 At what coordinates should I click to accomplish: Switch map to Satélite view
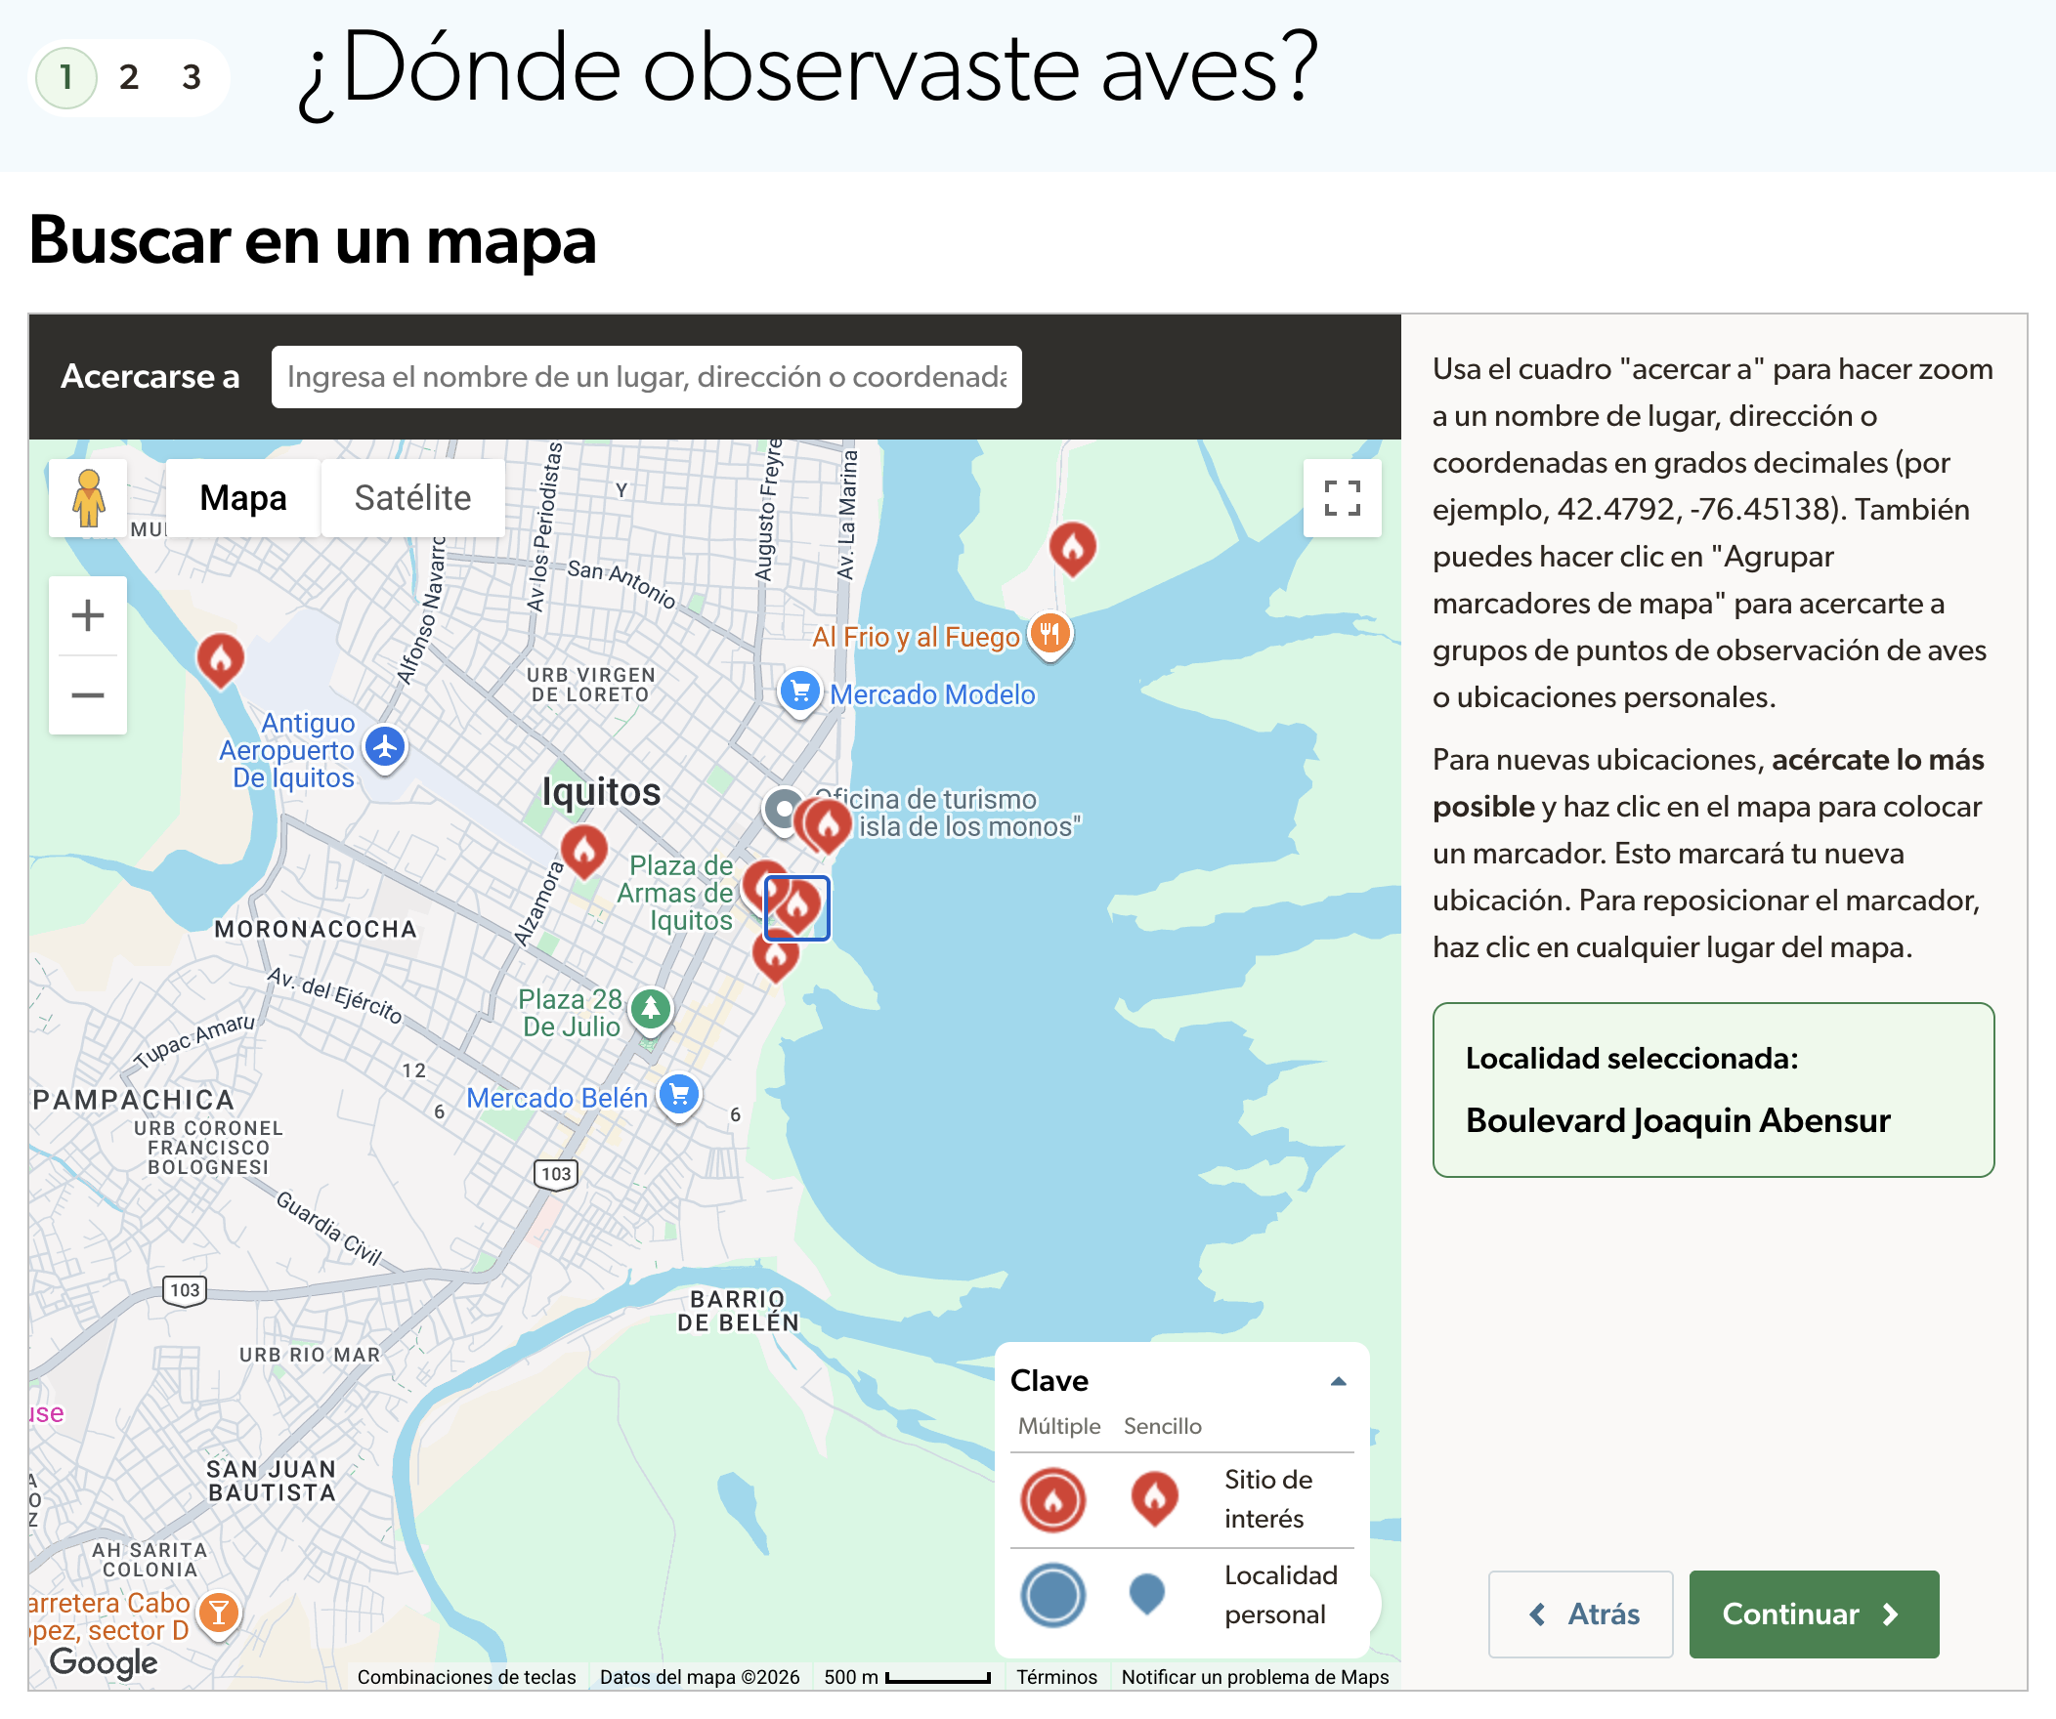pos(412,498)
